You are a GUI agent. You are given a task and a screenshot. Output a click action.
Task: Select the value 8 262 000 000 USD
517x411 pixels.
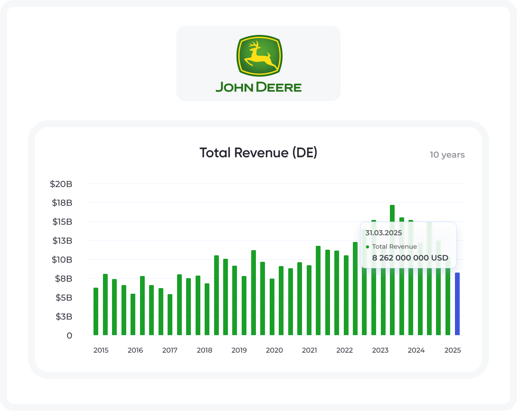tap(410, 258)
